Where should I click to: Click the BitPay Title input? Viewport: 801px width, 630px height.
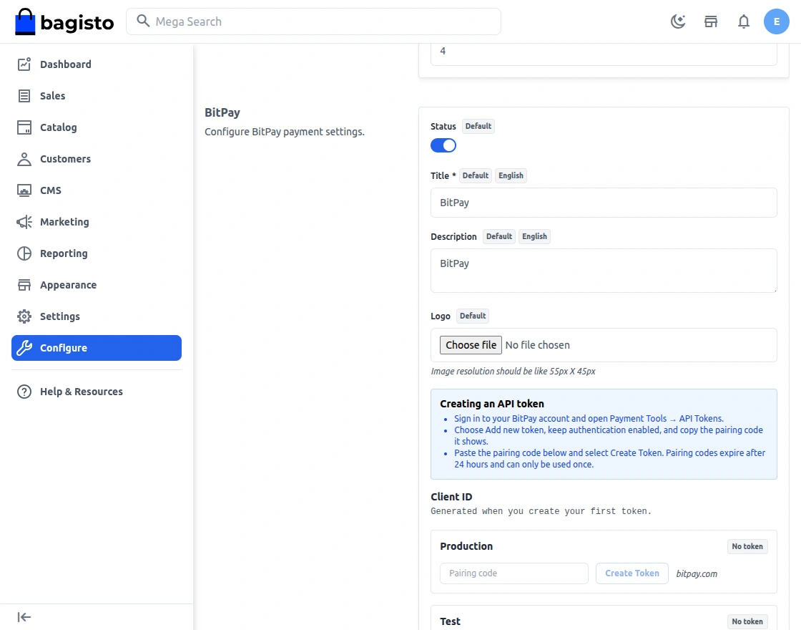click(604, 203)
